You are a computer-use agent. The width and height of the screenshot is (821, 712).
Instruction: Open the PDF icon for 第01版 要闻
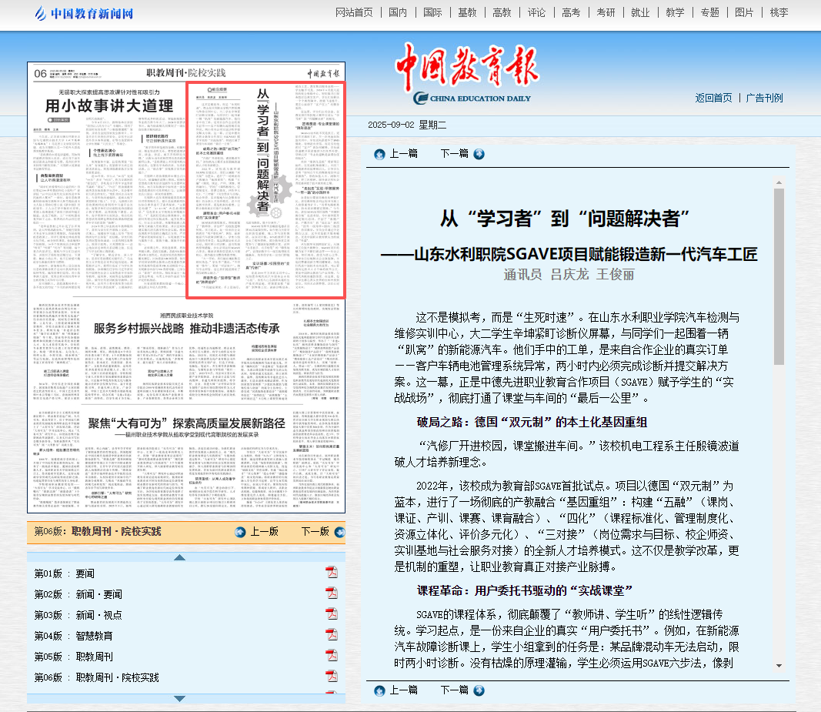pyautogui.click(x=332, y=572)
